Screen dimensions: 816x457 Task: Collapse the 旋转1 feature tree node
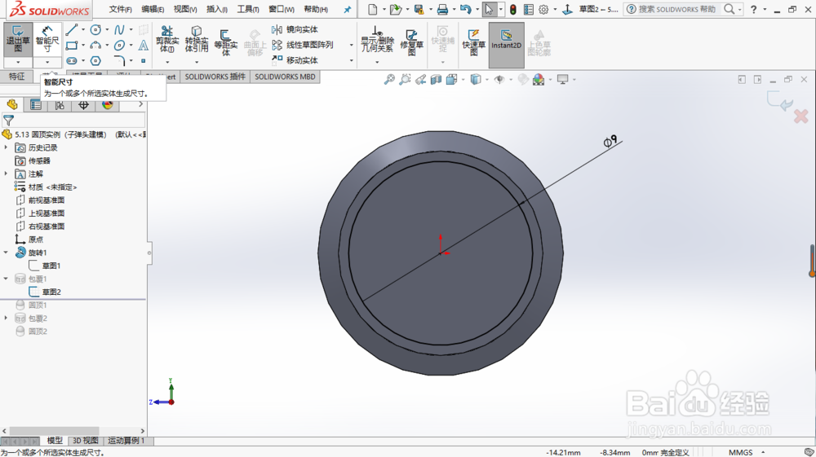point(7,253)
